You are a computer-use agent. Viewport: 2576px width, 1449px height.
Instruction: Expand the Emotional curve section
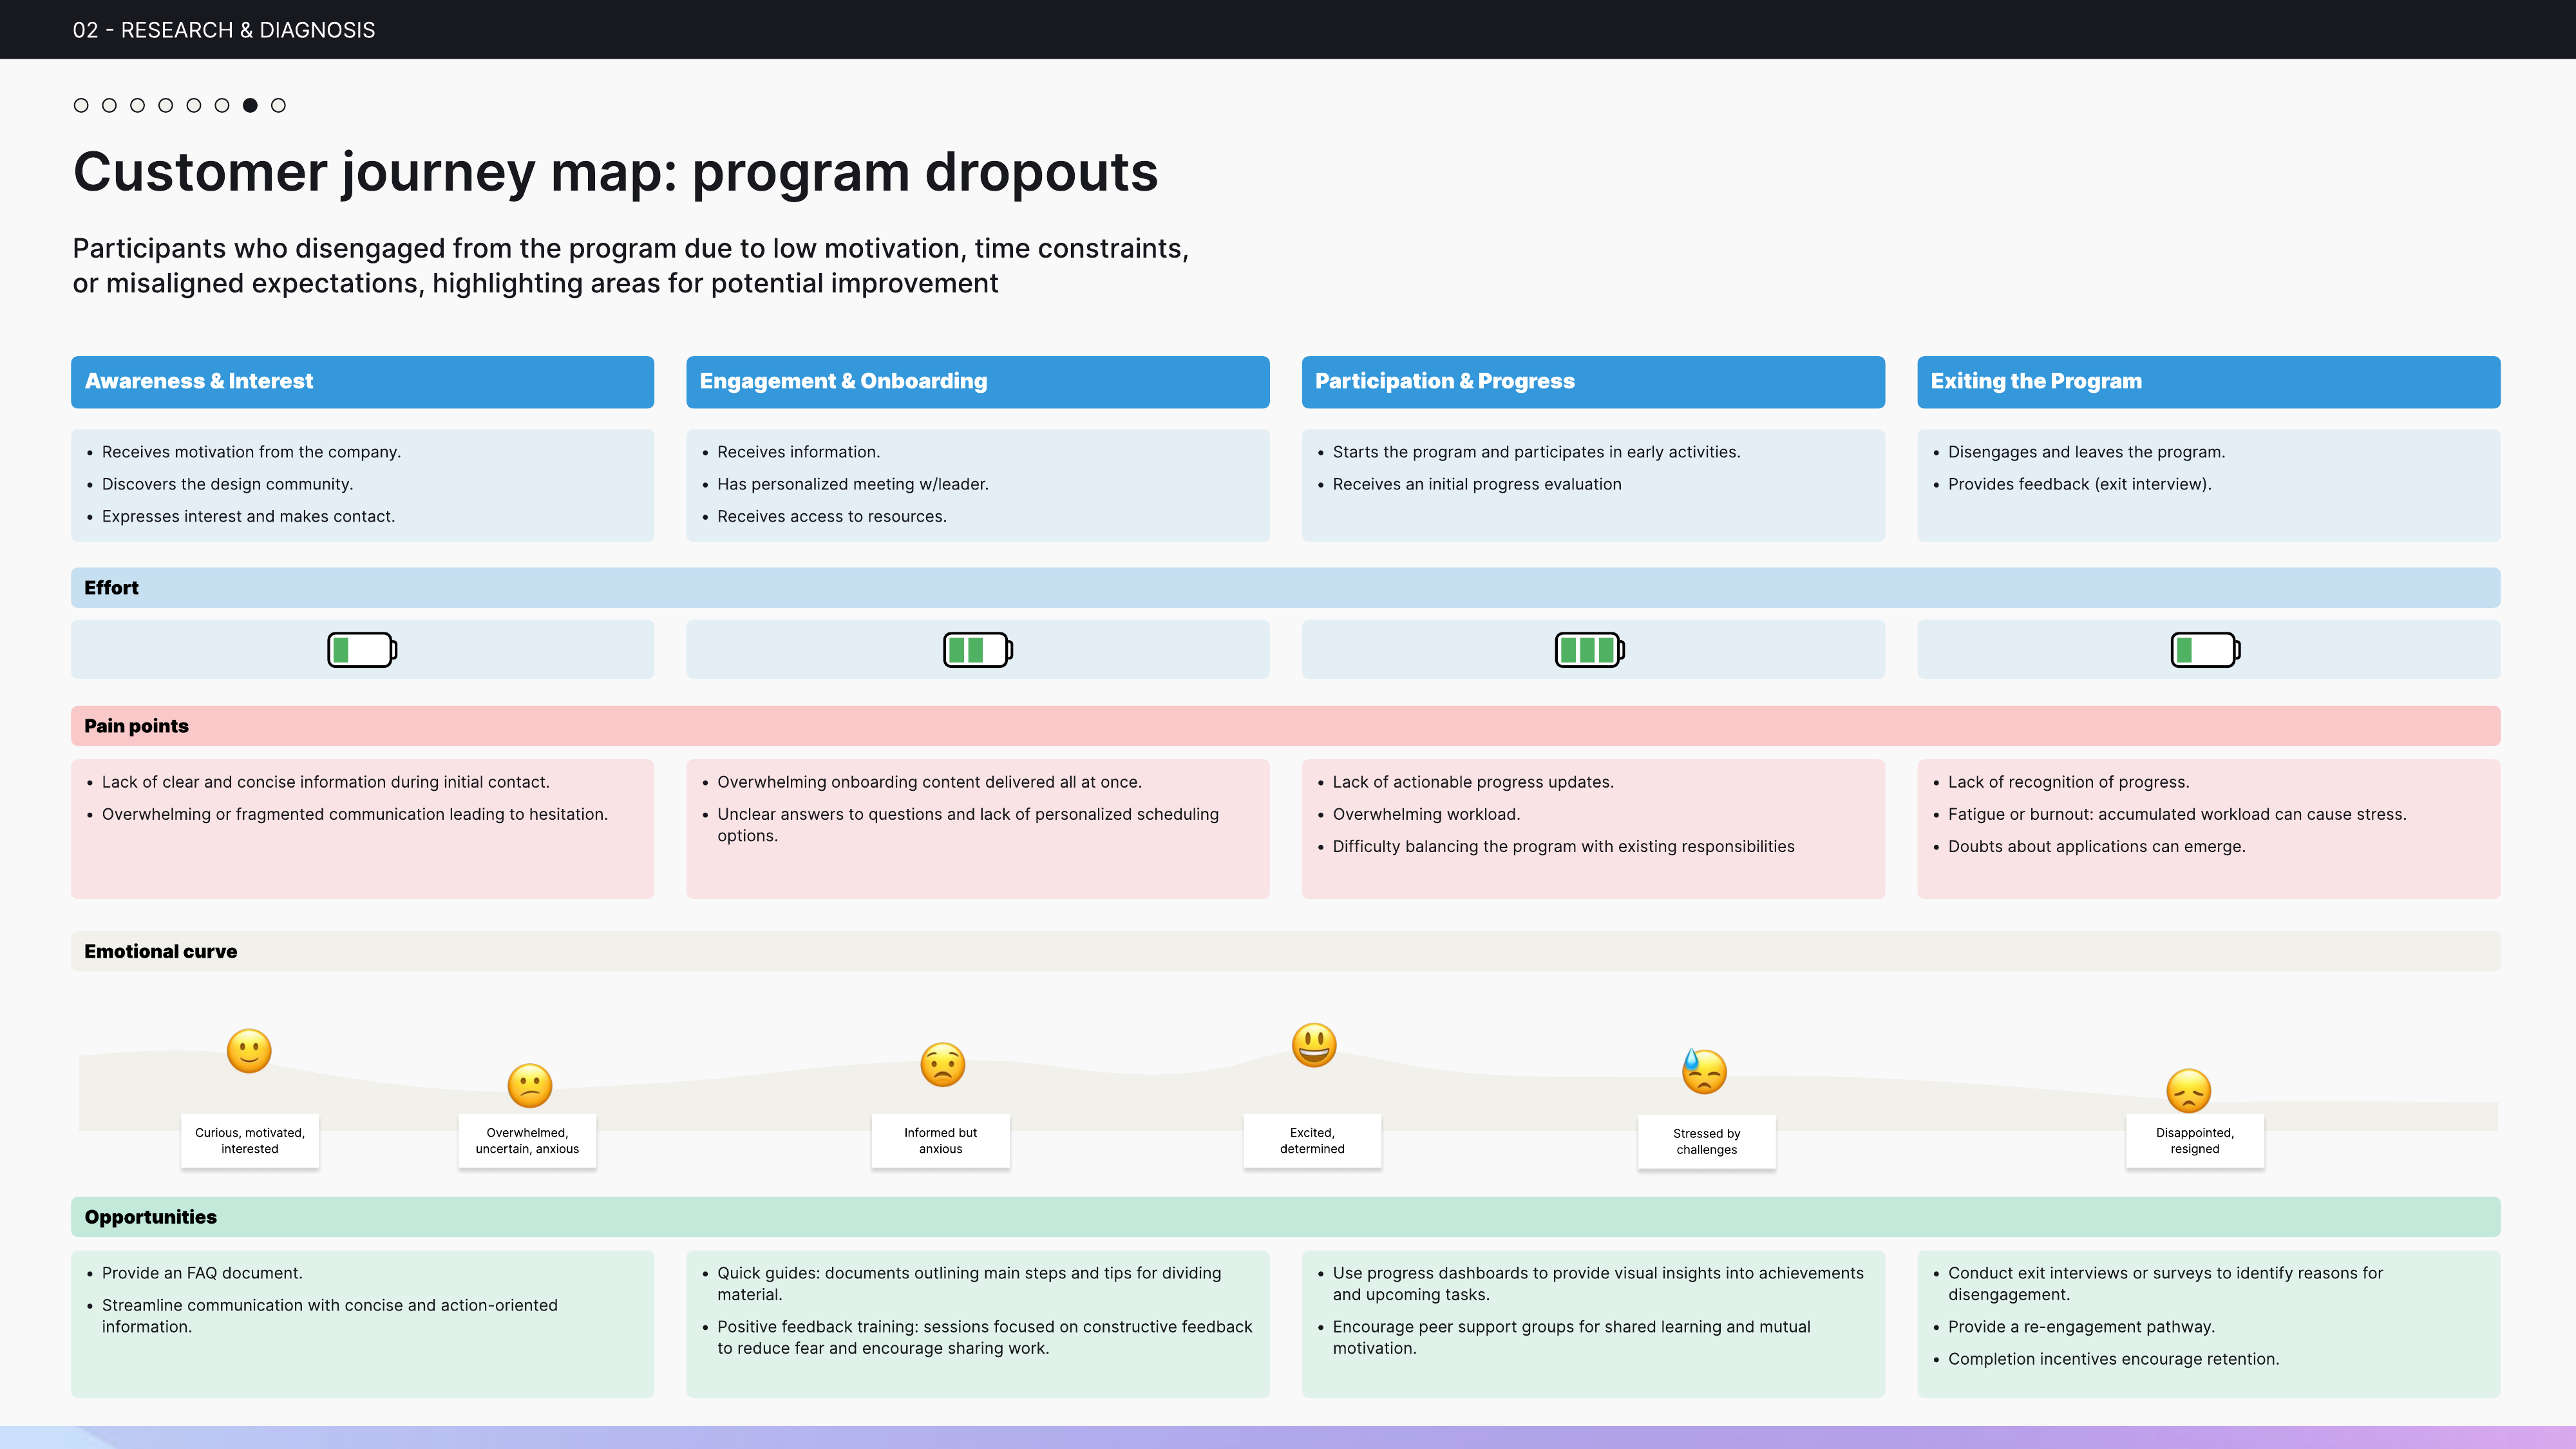tap(160, 951)
